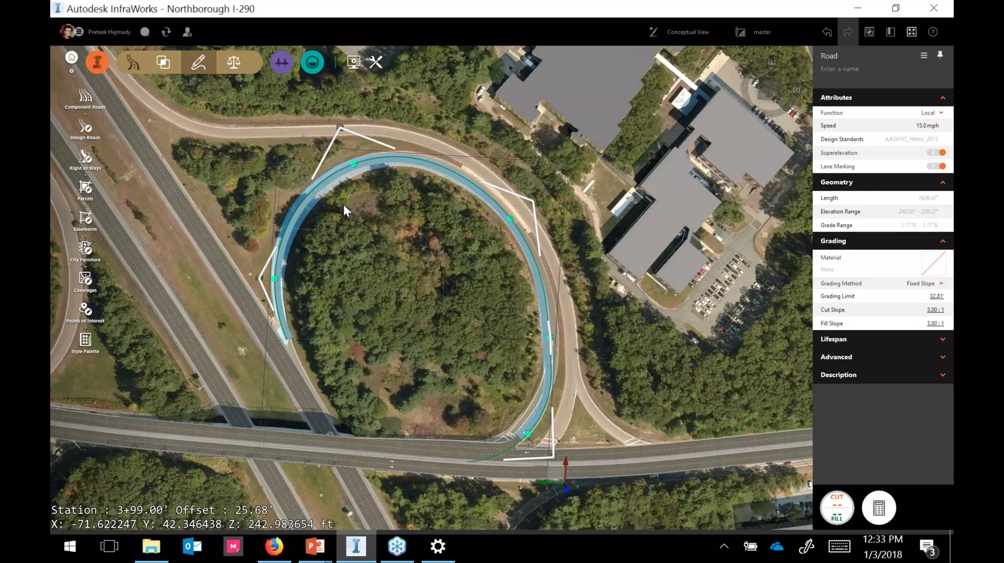Collapse the Attributes section
Viewport: 1004px width, 563px height.
pos(943,97)
